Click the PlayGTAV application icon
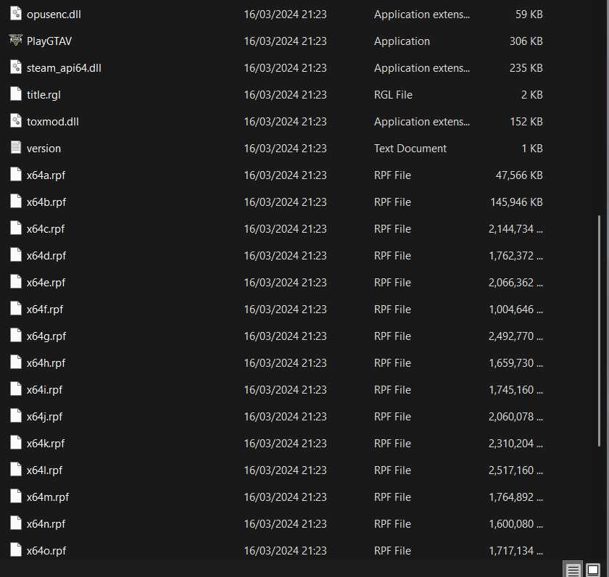This screenshot has width=609, height=577. coord(15,40)
